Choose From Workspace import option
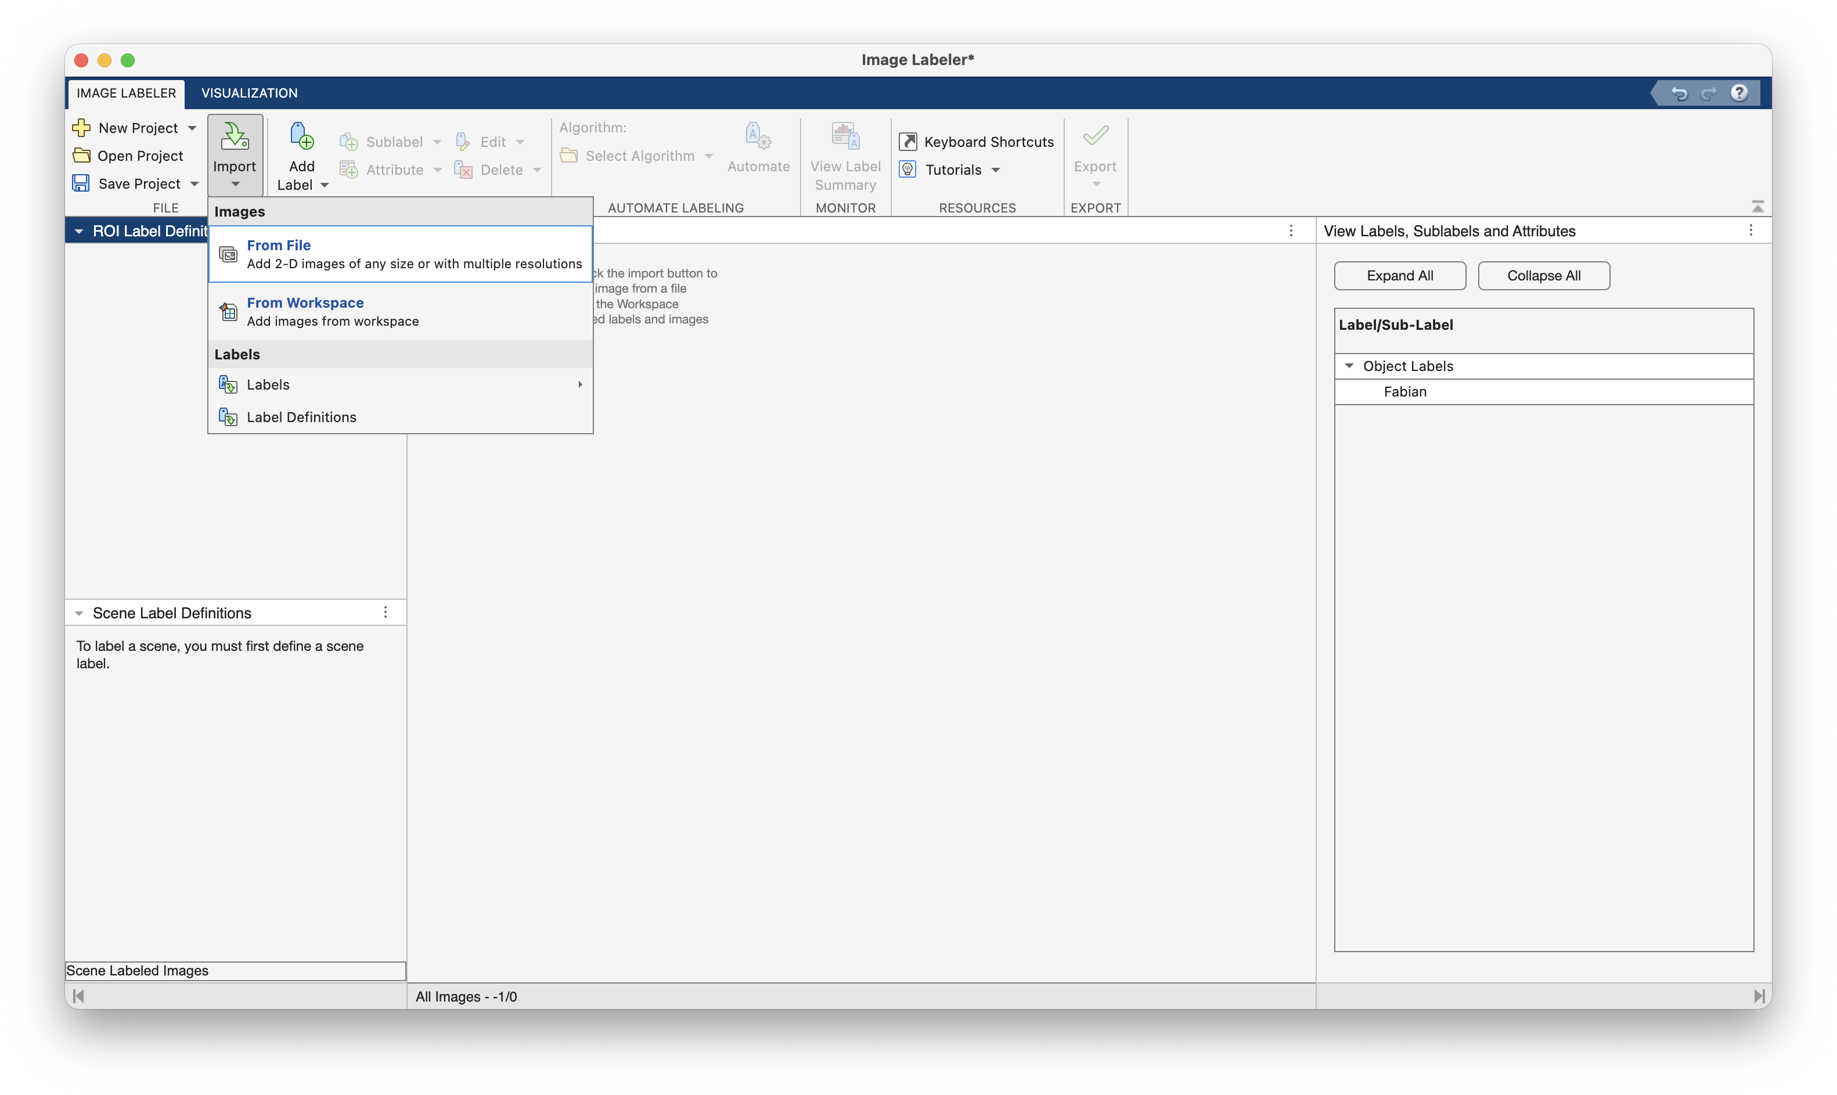 [x=400, y=311]
